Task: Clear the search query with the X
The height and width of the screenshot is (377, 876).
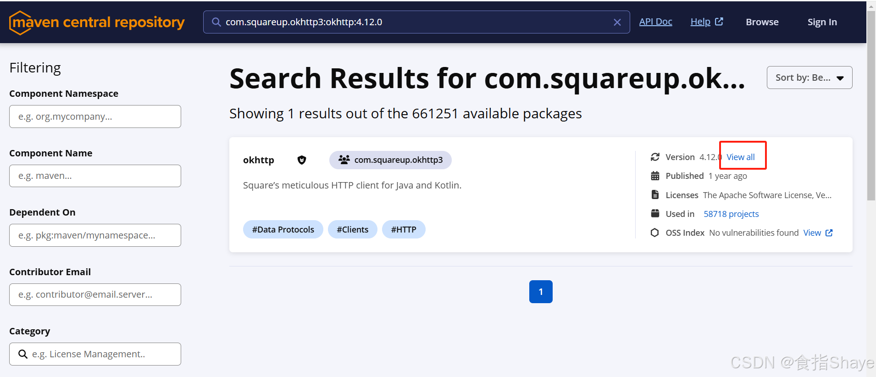Action: pyautogui.click(x=617, y=22)
